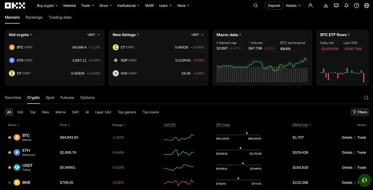Select the Options tab
This screenshot has width=373, height=190.
87,97
